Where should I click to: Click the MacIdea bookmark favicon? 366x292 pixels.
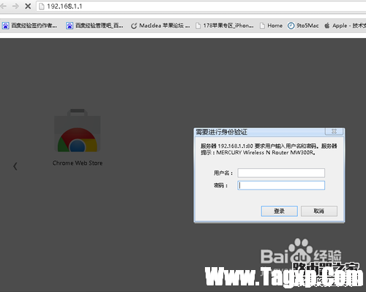click(x=134, y=26)
